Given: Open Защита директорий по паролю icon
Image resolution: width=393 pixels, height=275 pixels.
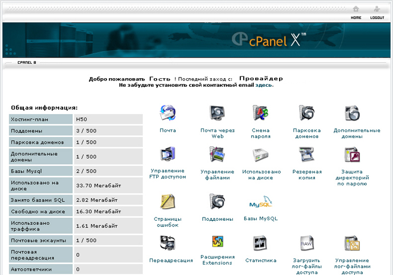Looking at the screenshot, I should tap(352, 155).
